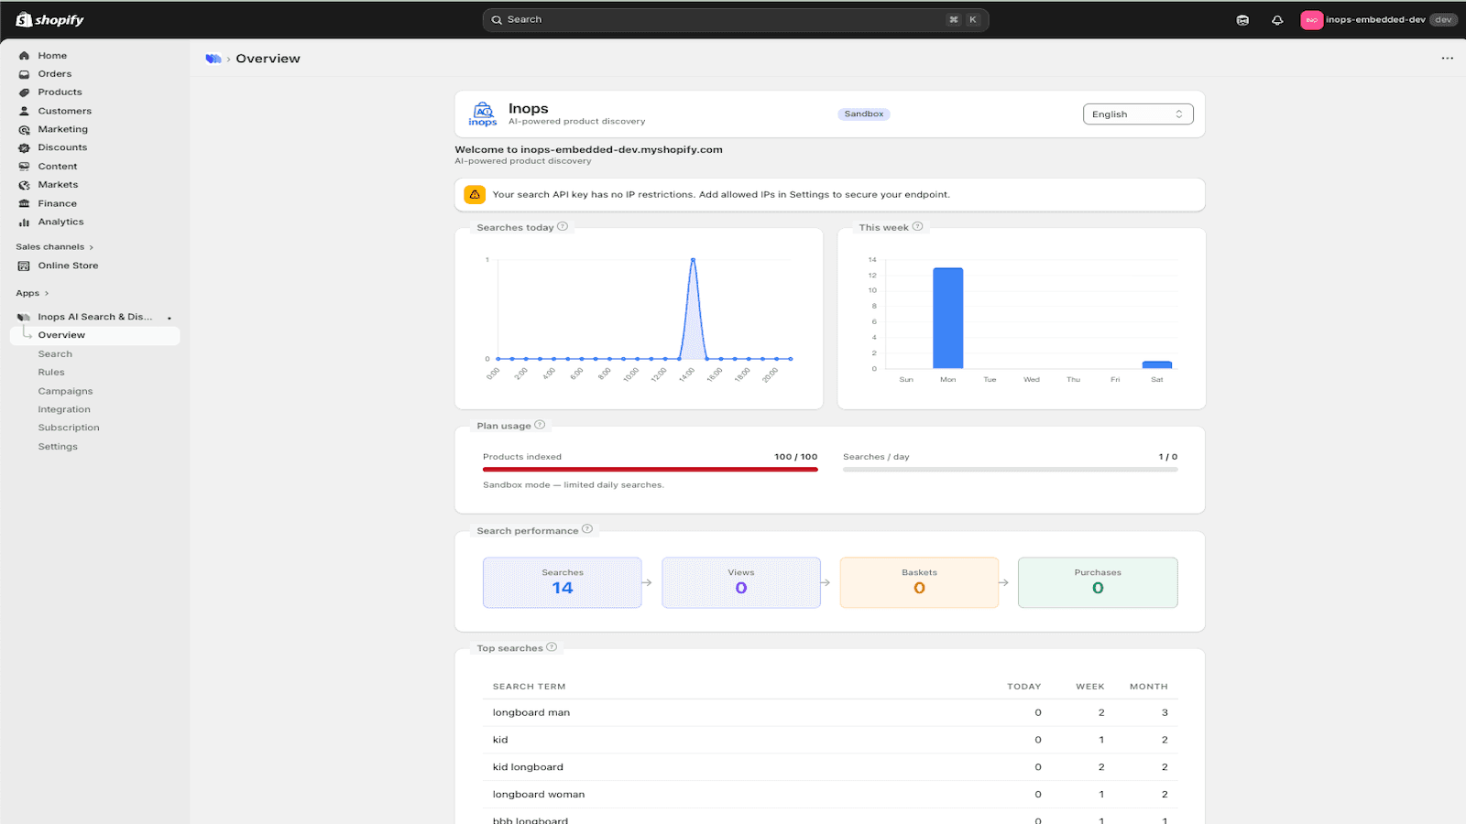Click the Searches per day progress bar
Viewport: 1466px width, 824px height.
tap(1011, 470)
